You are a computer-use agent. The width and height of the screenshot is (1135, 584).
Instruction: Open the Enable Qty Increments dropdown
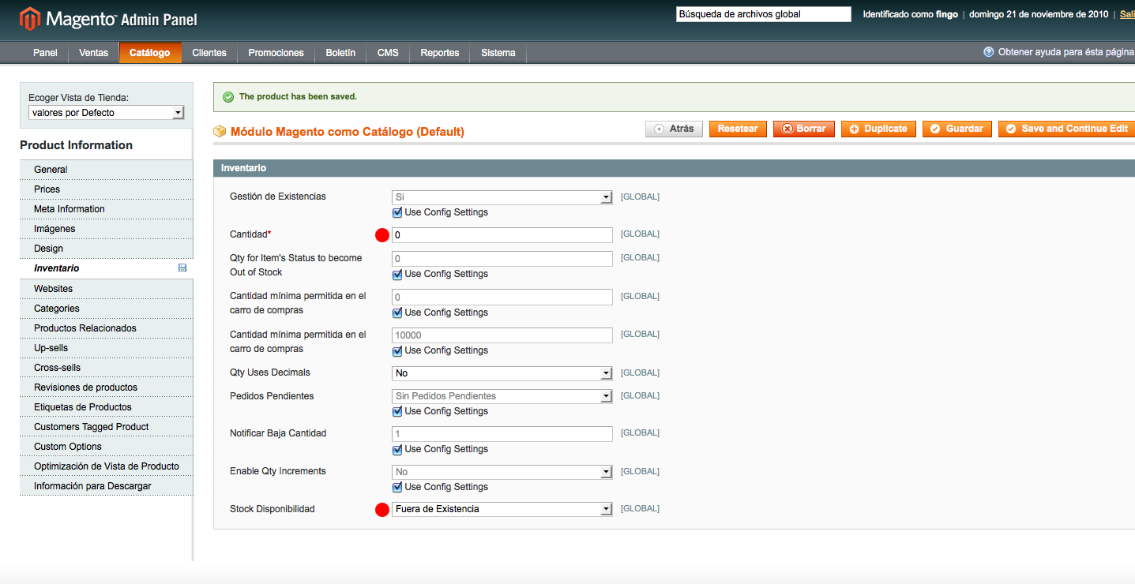pos(502,472)
